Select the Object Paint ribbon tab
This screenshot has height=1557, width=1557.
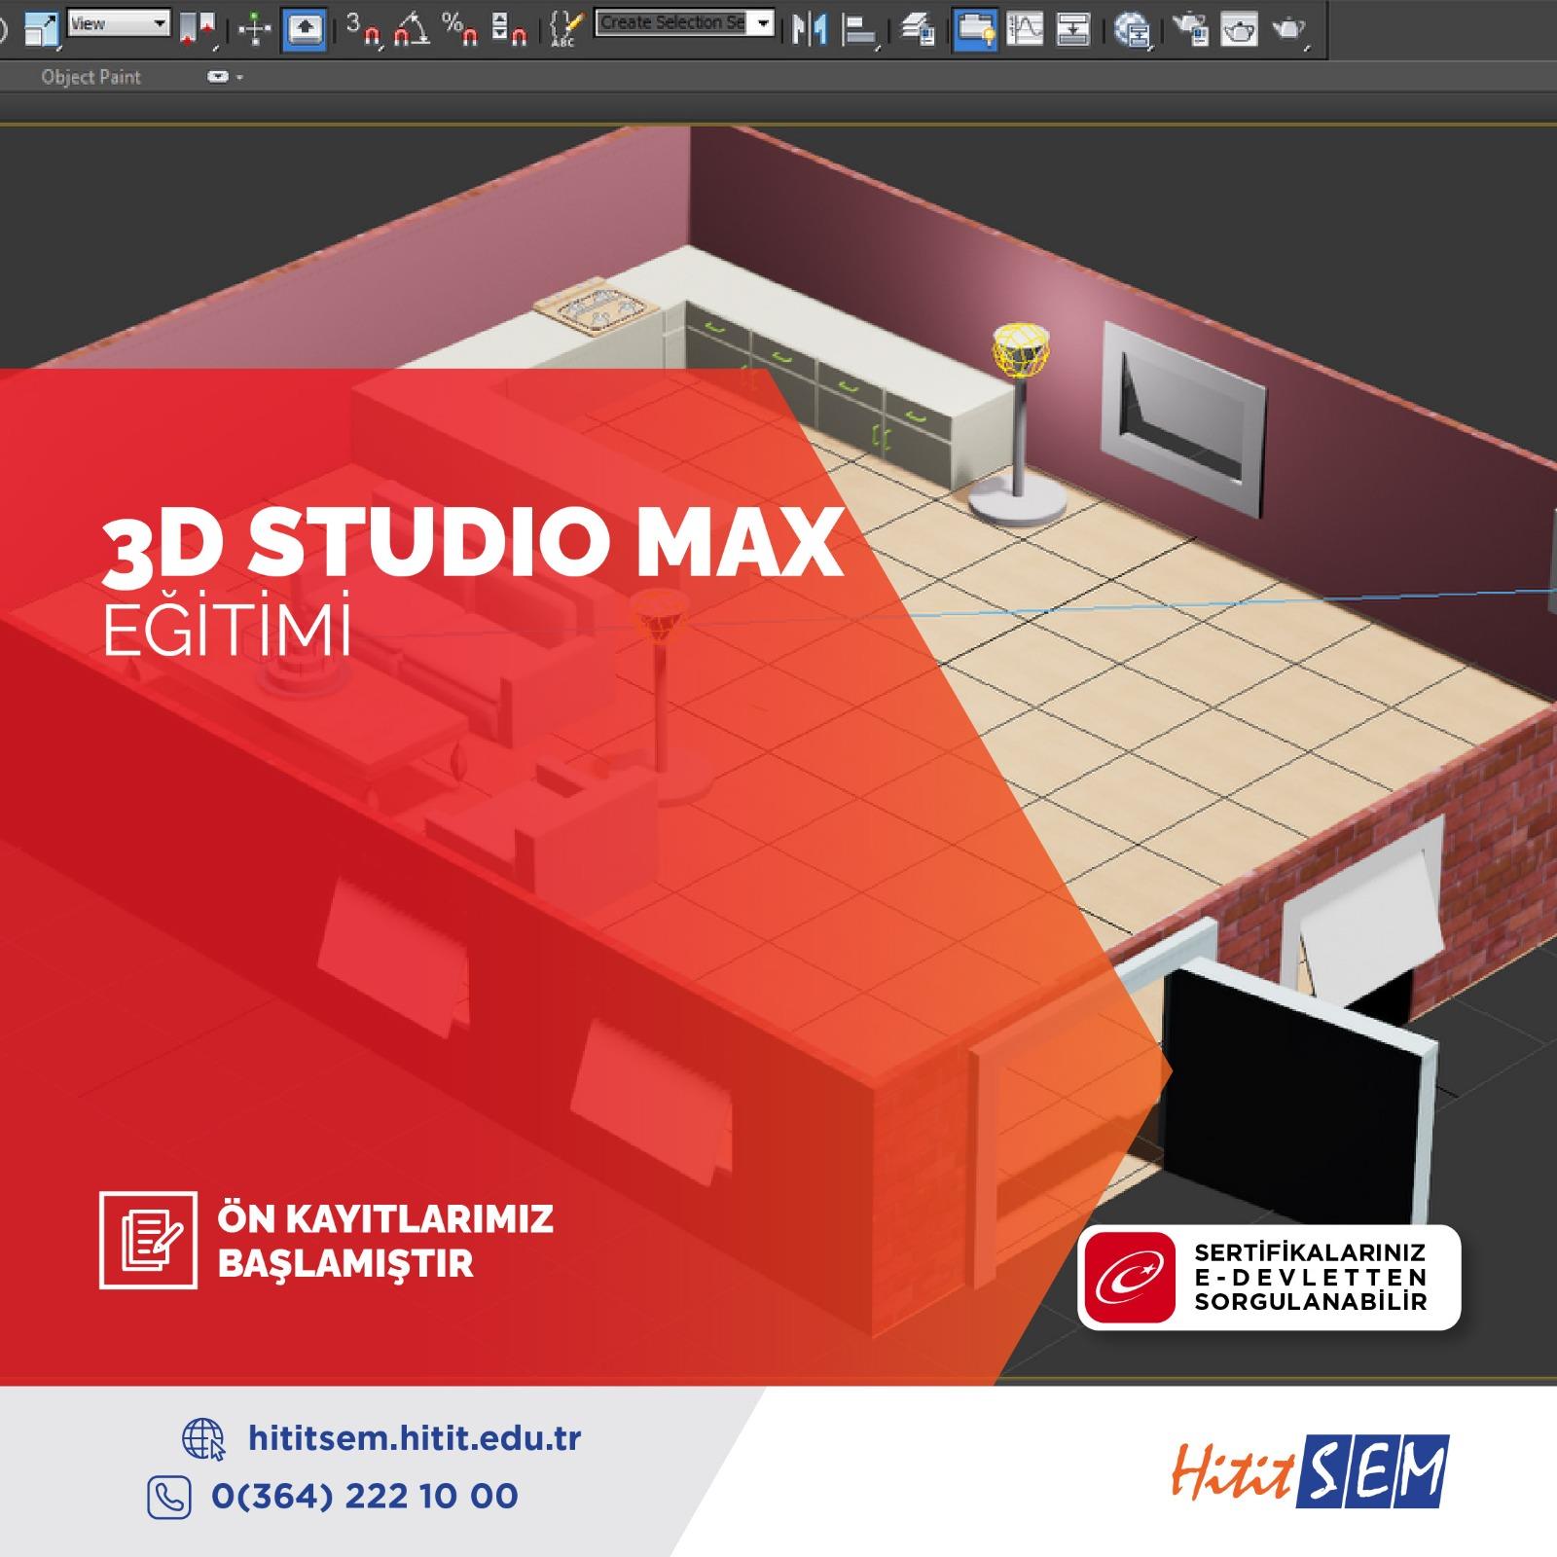91,77
